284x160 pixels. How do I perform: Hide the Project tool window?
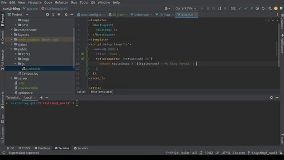(x=72, y=15)
